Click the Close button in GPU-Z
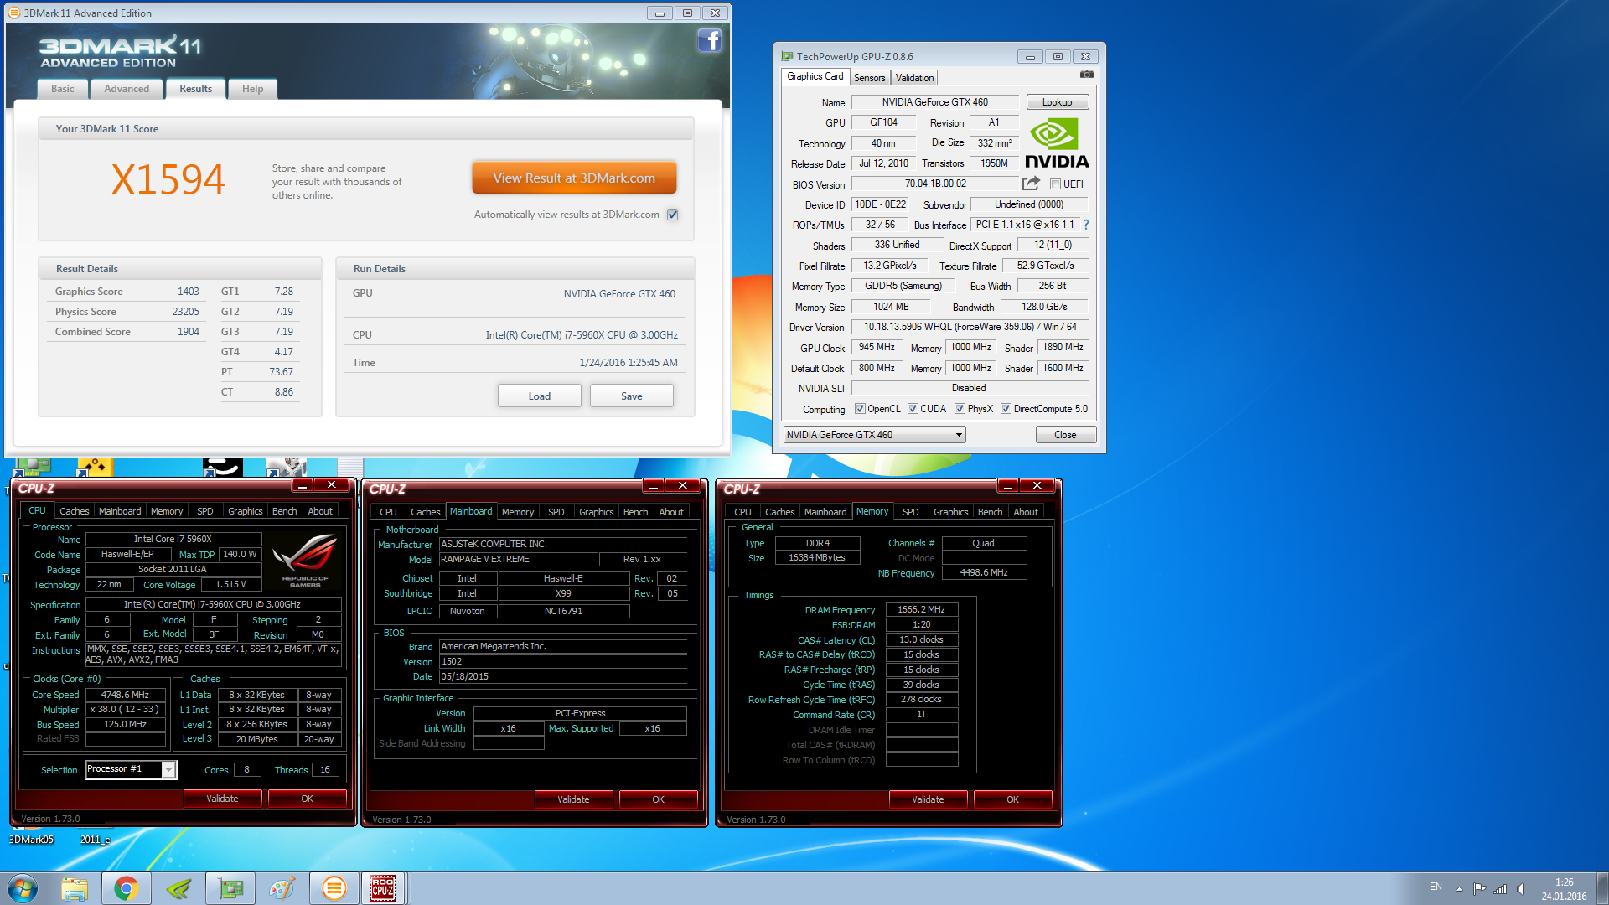The width and height of the screenshot is (1609, 905). click(x=1065, y=435)
